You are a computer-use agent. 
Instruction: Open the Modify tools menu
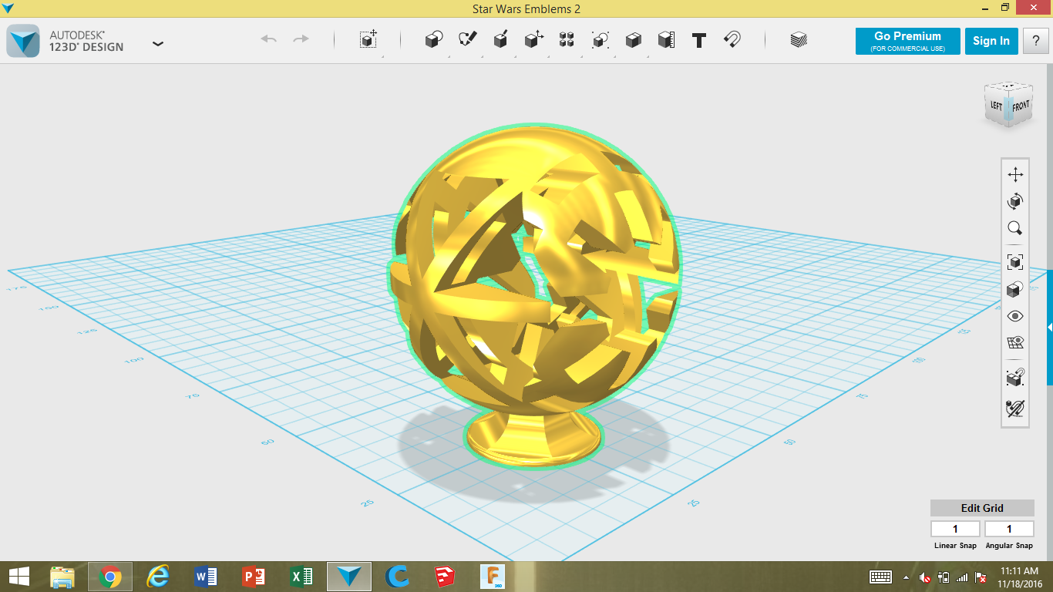[533, 40]
